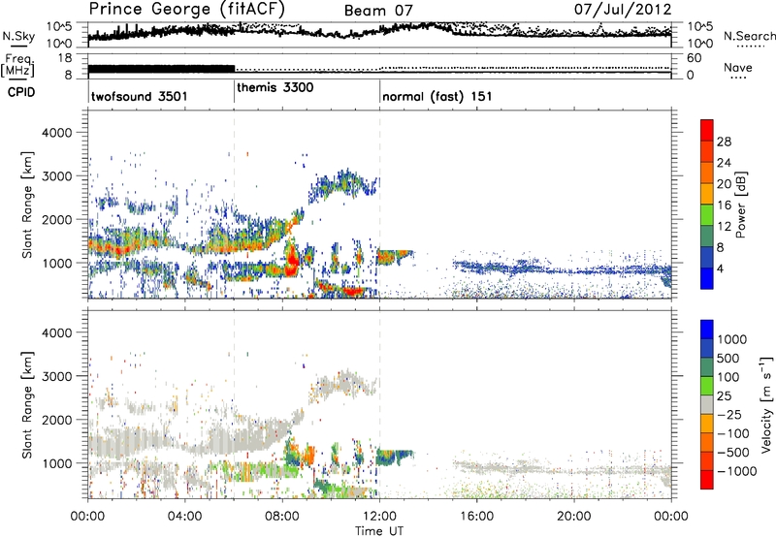This screenshot has width=776, height=537.
Task: Click the 'Power [dB]' color bar title
Action: [740, 205]
